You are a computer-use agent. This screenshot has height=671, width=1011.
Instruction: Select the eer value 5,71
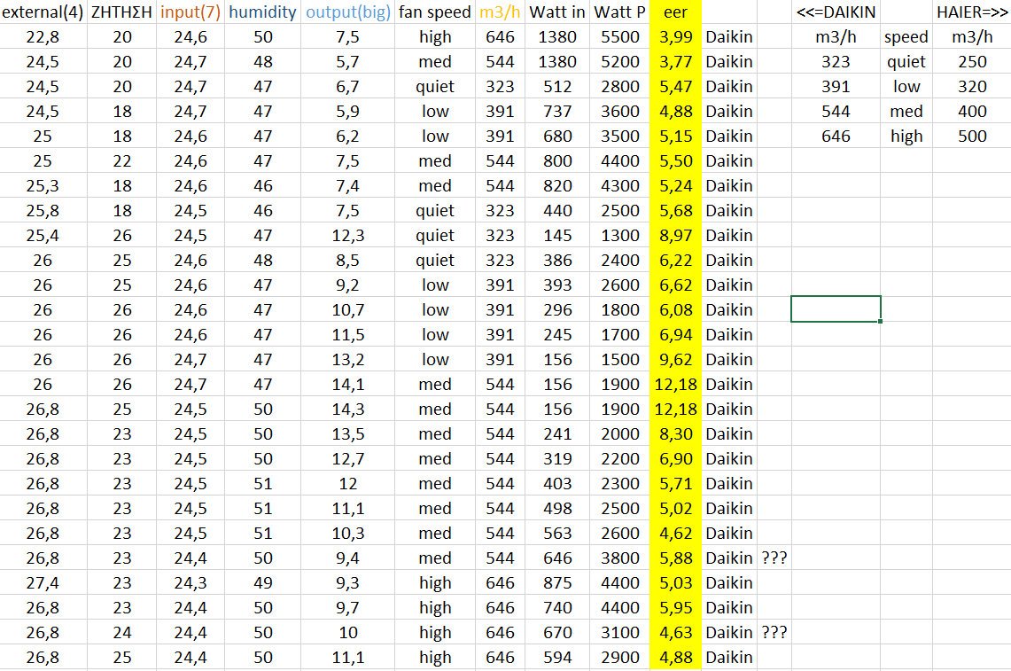tap(676, 484)
